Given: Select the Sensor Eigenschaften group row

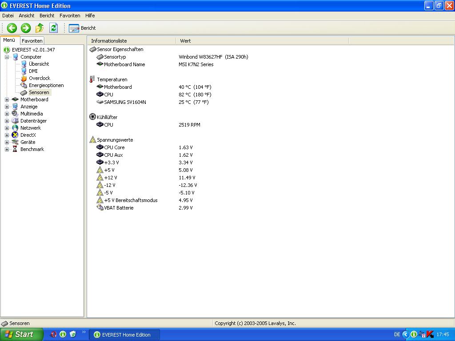Looking at the screenshot, I should (x=117, y=49).
